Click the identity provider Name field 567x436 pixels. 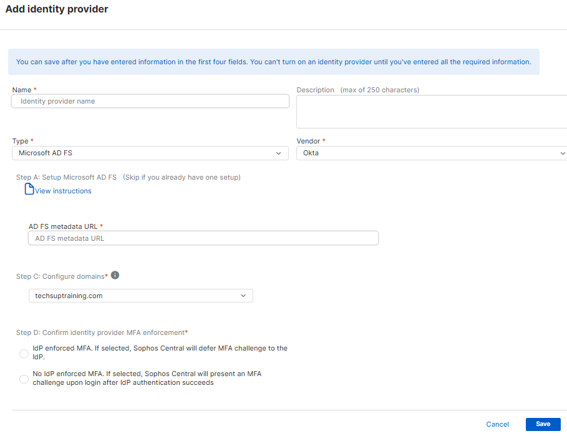pyautogui.click(x=150, y=101)
